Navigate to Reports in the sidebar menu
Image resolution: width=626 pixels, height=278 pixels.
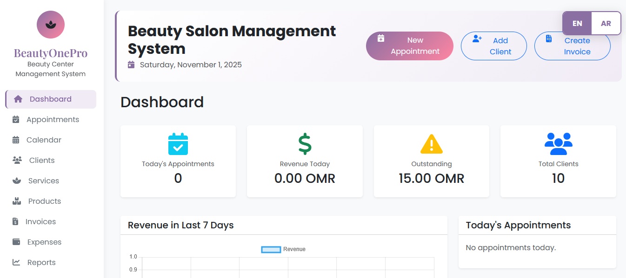click(40, 262)
